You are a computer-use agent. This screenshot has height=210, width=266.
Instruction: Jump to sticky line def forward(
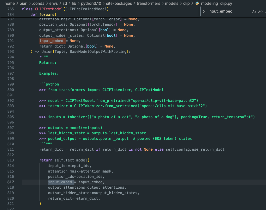point(43,15)
